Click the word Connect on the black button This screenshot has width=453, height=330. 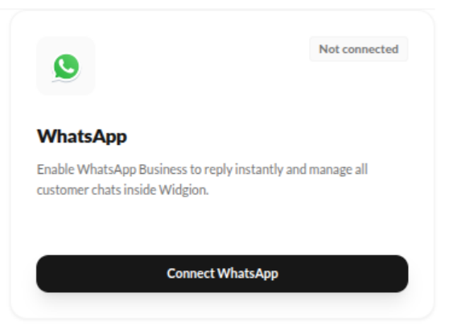tap(191, 274)
